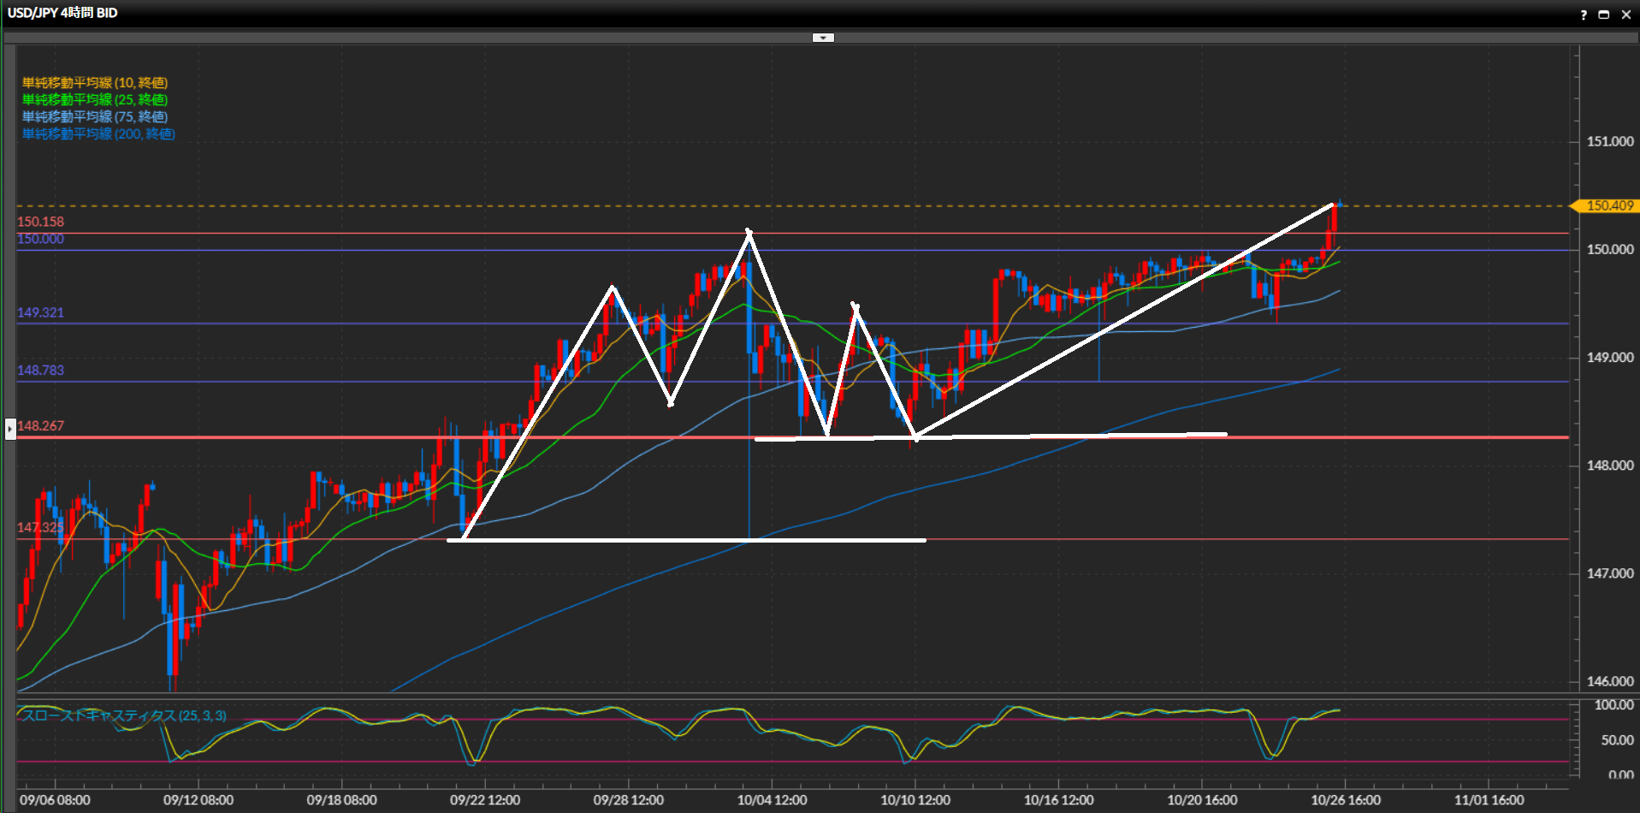Expand the left side panel arrow

coord(10,428)
